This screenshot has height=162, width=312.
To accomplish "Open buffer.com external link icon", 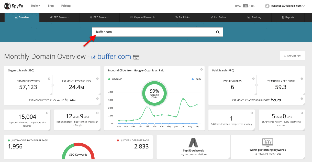I will tap(94, 57).
